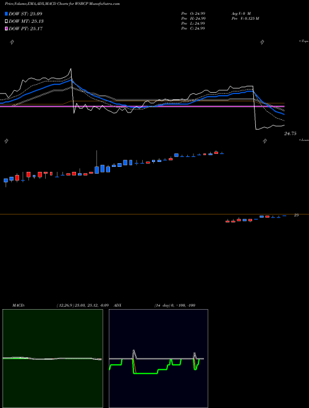Click the 'MACD:' panel heading
This screenshot has height=408, width=309.
click(x=18, y=305)
